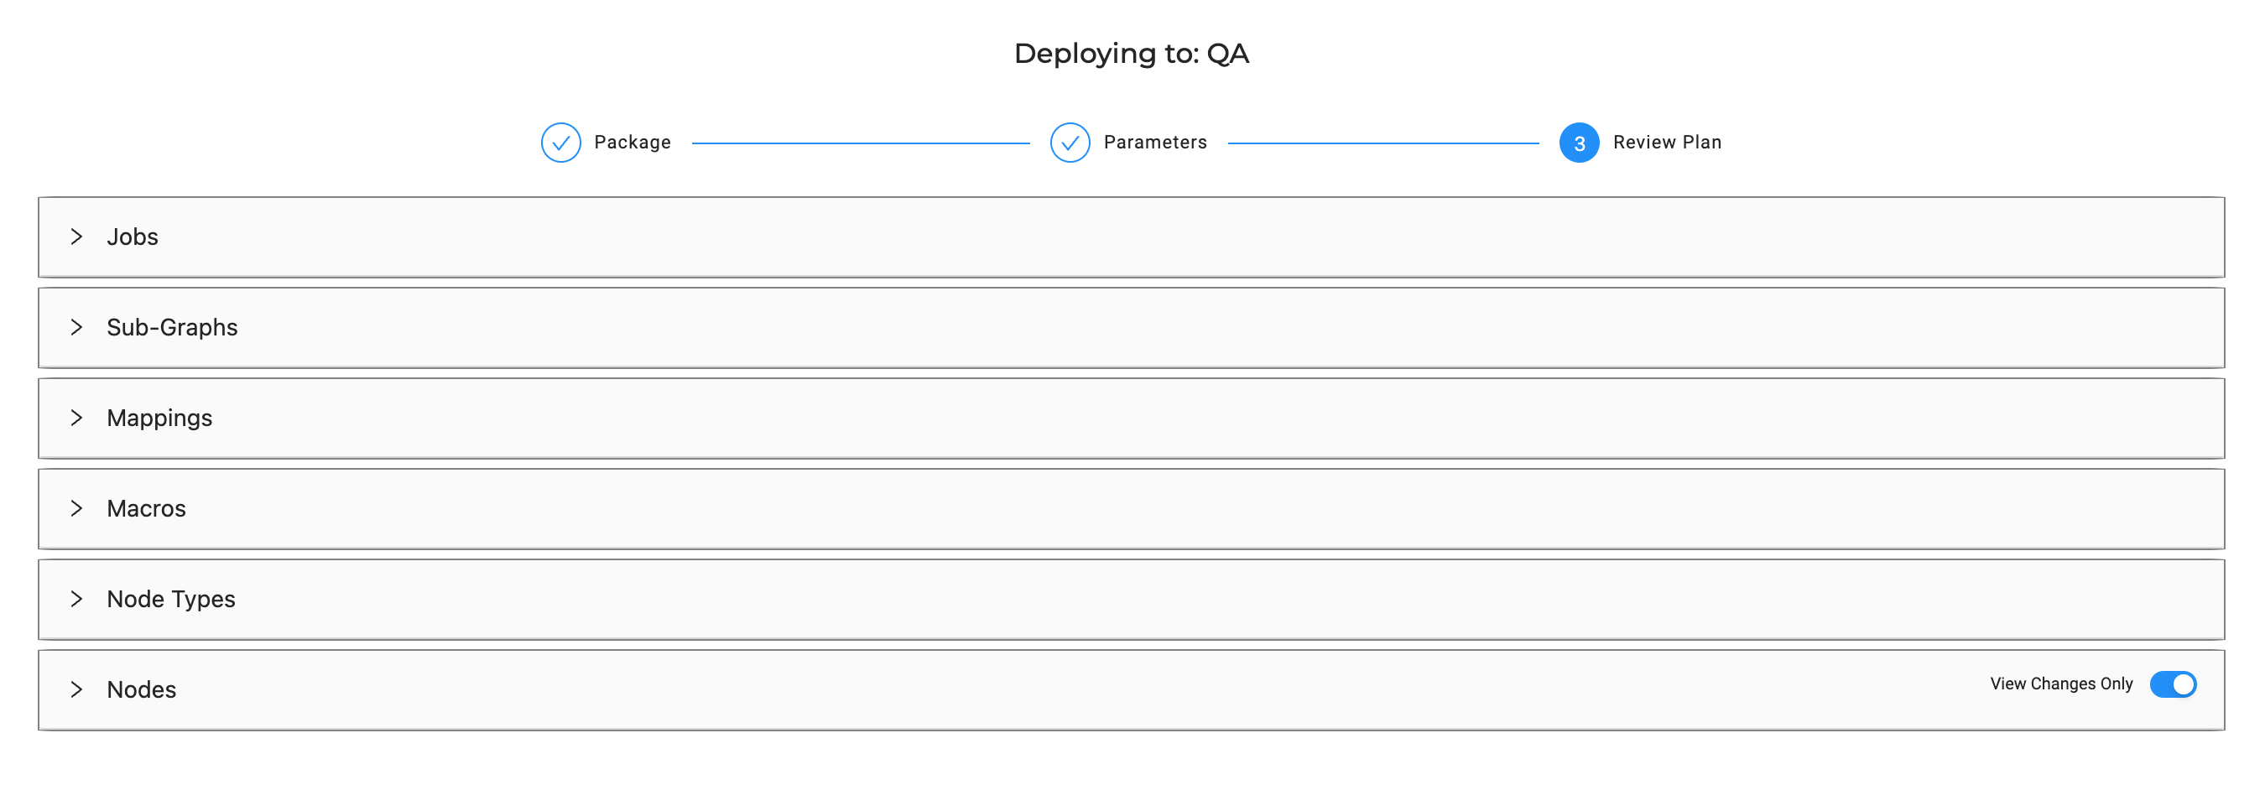Click the Macros panel title
The image size is (2265, 785).
pos(146,508)
